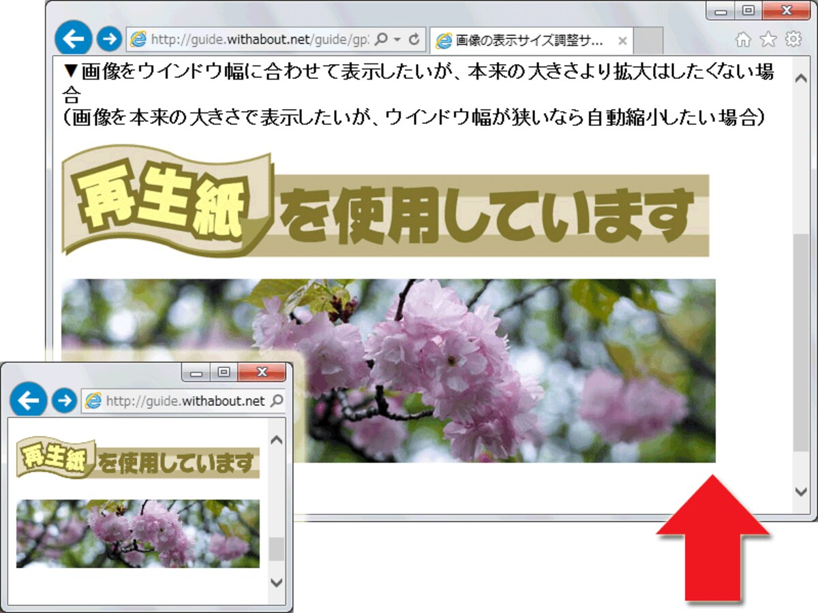
Task: Click the scrollbar thumb in the small window
Action: click(276, 549)
